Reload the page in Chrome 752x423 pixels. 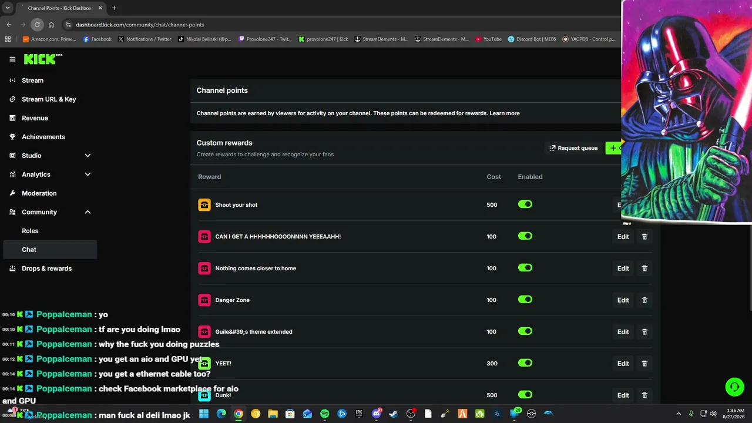tap(37, 25)
